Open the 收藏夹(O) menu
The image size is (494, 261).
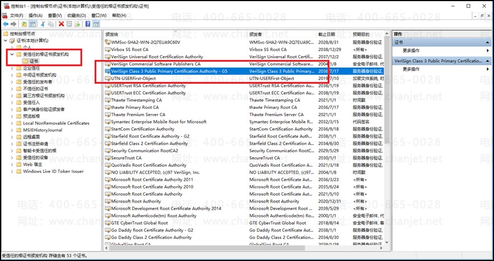click(x=77, y=15)
